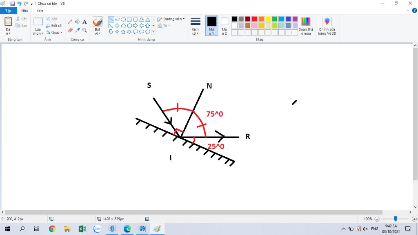Pick the green color swatch
The width and height of the screenshot is (418, 235).
pos(275,19)
